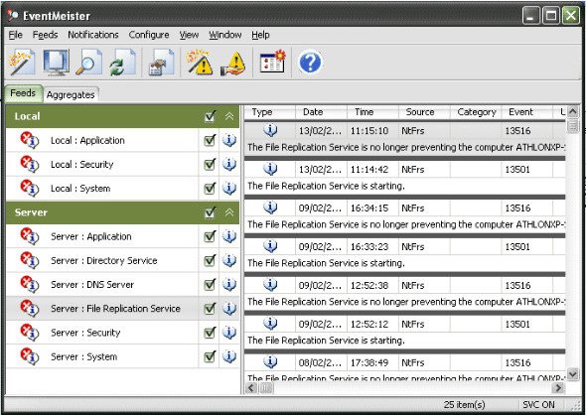Sort by the Type column header
The image size is (586, 415).
point(270,112)
